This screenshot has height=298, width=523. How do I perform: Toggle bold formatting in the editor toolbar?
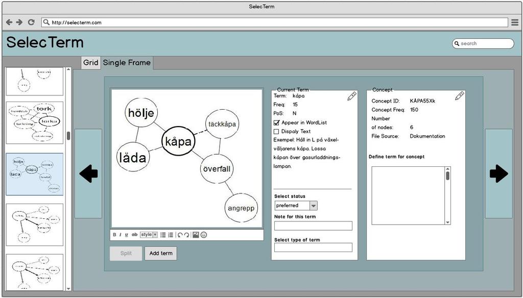pos(114,235)
